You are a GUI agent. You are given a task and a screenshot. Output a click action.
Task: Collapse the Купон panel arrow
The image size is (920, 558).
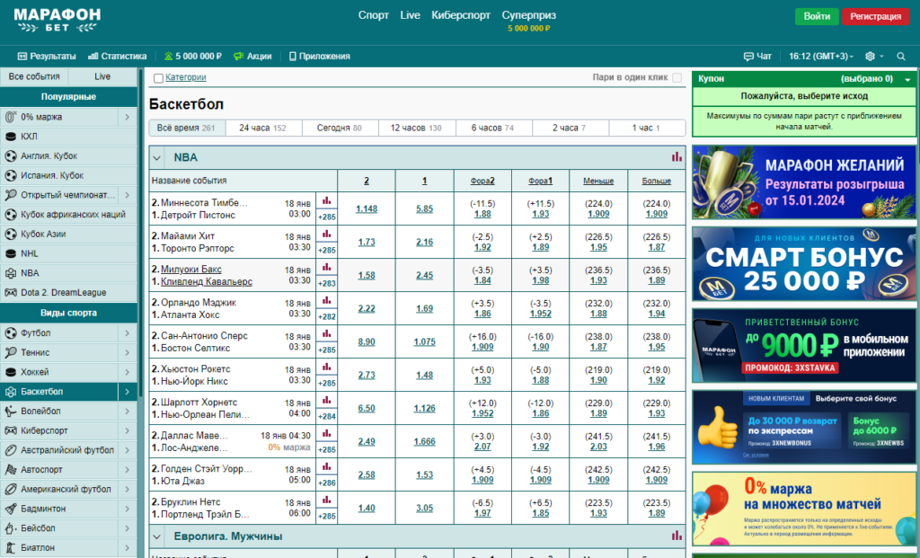click(907, 79)
